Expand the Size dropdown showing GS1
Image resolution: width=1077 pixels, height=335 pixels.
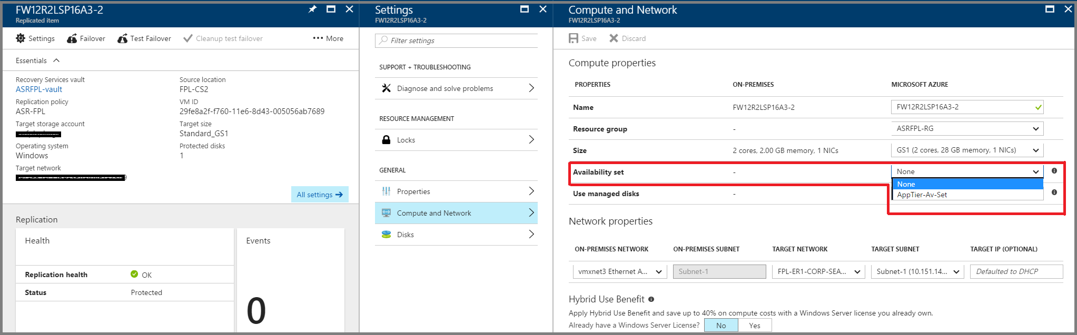click(x=967, y=150)
